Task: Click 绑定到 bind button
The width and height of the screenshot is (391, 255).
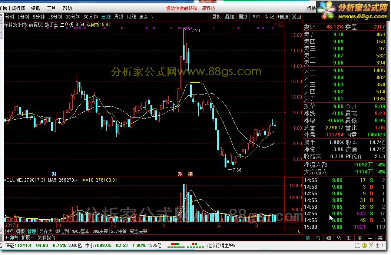Action: pos(62,231)
